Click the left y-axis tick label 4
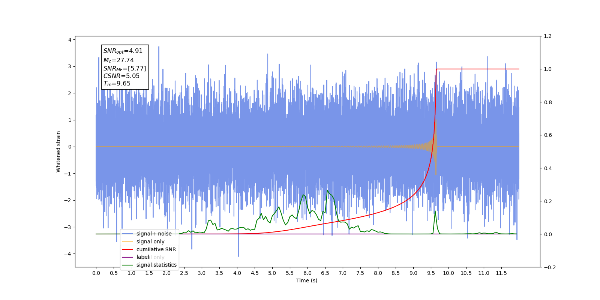 (70, 40)
